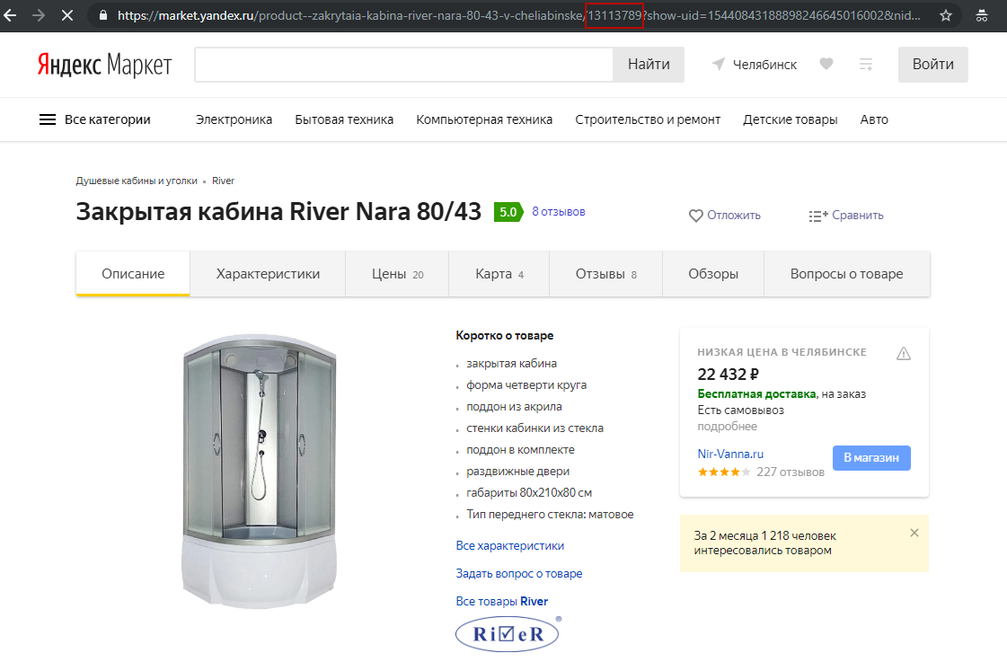Open the Nir-Vanna.ru shop link
1007x662 pixels.
tap(730, 454)
